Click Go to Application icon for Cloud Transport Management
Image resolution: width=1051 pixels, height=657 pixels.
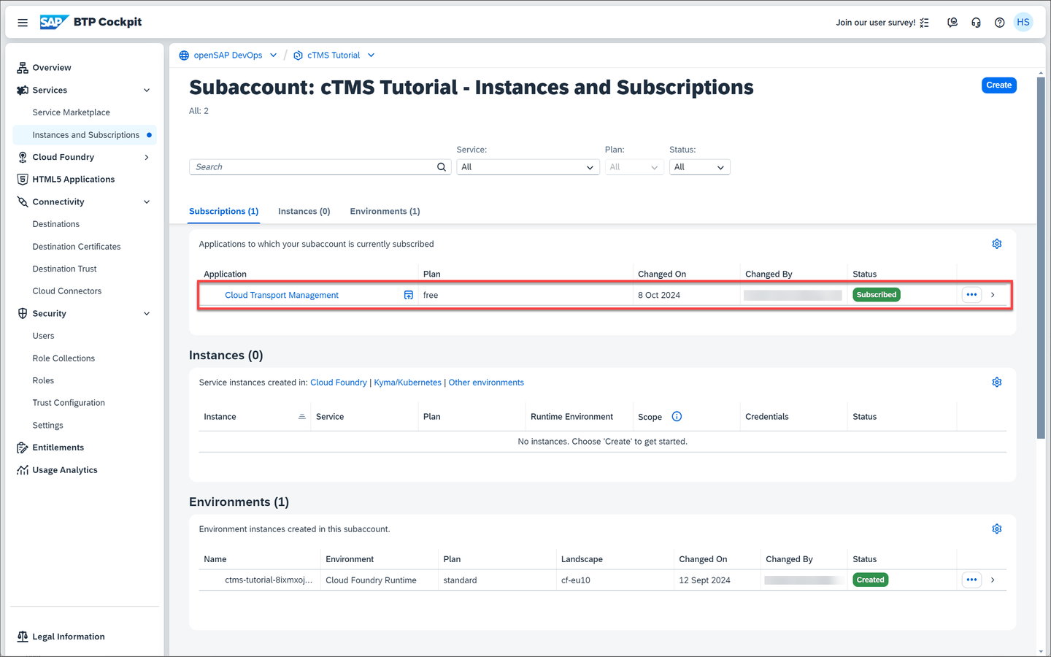coord(409,295)
